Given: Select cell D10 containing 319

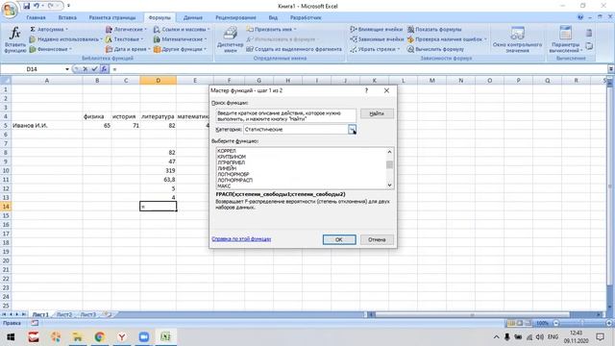Looking at the screenshot, I should [158, 171].
